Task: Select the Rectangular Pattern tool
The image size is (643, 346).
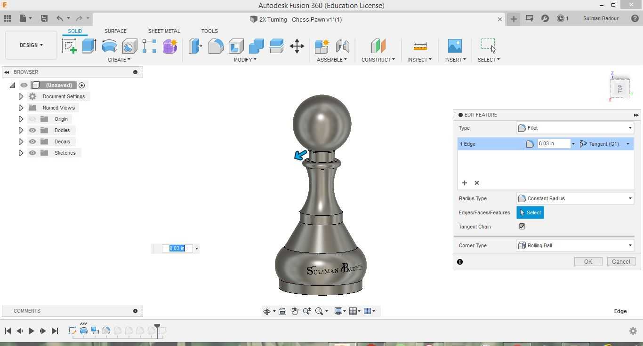Action: click(x=149, y=46)
